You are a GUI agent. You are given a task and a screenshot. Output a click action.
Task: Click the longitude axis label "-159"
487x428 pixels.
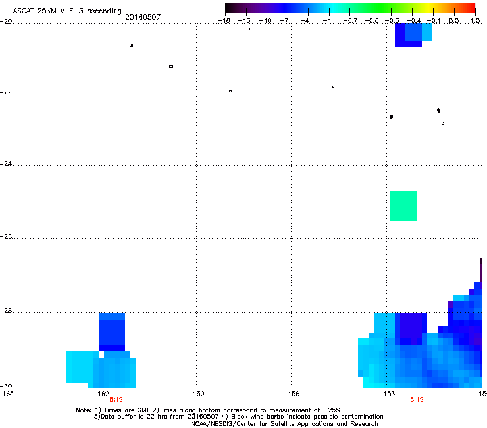click(196, 394)
